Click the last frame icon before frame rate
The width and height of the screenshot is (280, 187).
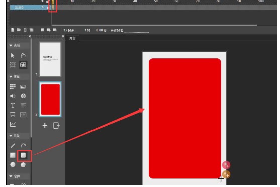point(55,30)
